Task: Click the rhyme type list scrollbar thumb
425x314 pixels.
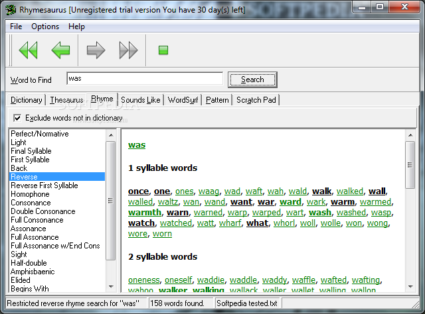Action: [111, 201]
